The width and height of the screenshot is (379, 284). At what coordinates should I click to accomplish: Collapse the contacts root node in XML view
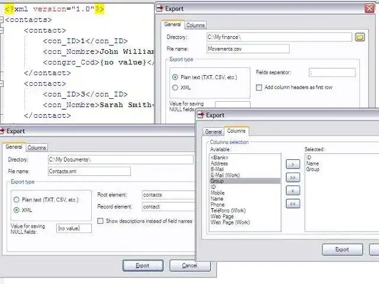[1, 20]
